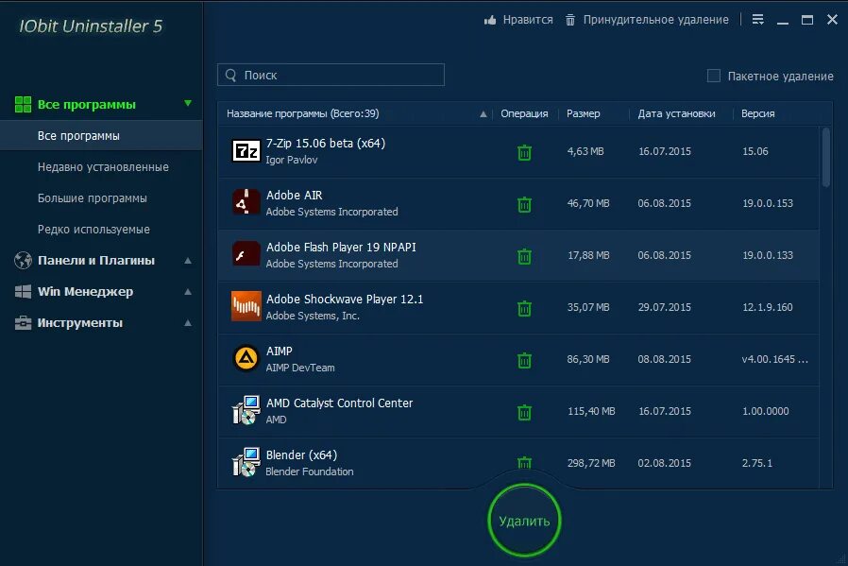This screenshot has width=848, height=566.
Task: Click the trash icon to uninstall 7-Zip
Action: (525, 151)
